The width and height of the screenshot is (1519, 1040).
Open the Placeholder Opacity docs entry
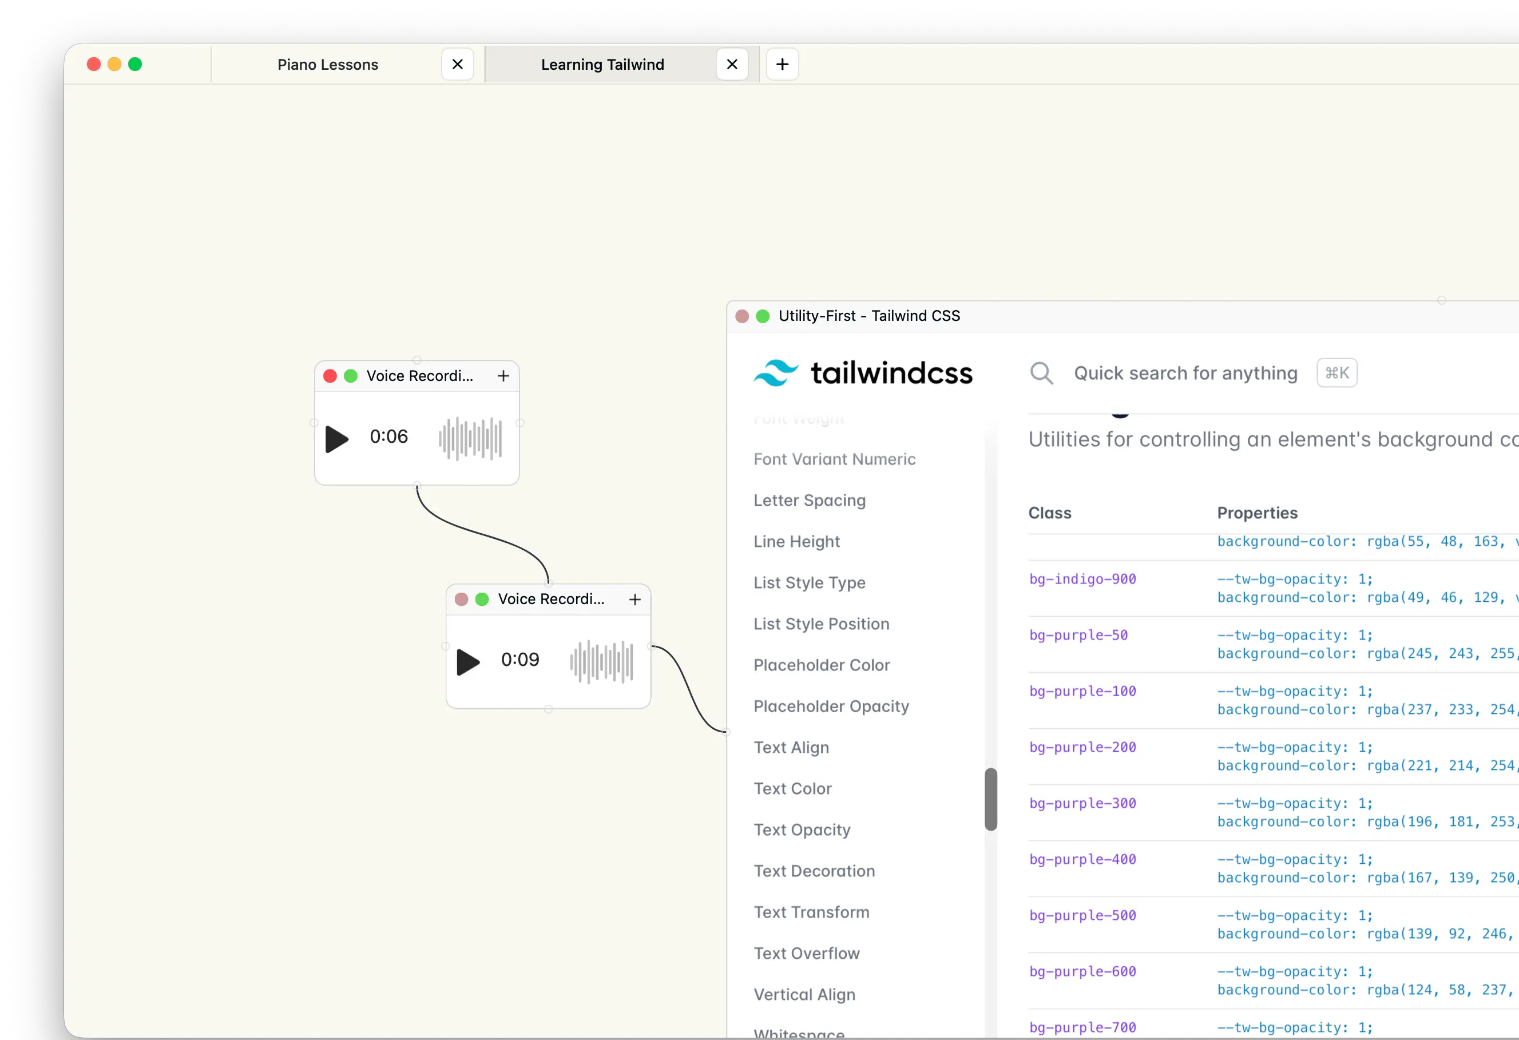pos(830,706)
